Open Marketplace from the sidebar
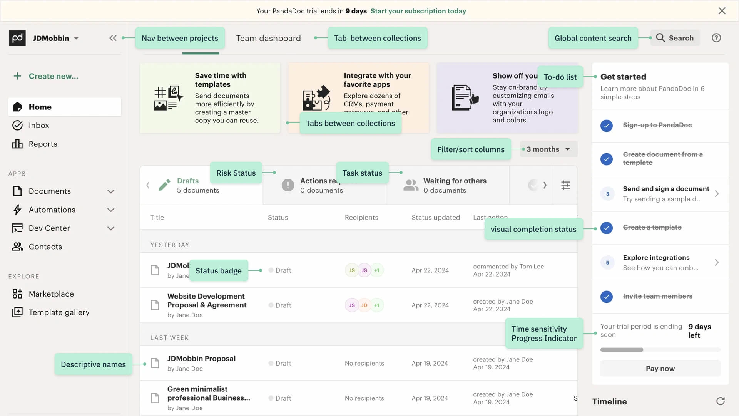Image resolution: width=739 pixels, height=416 pixels. (x=65, y=294)
